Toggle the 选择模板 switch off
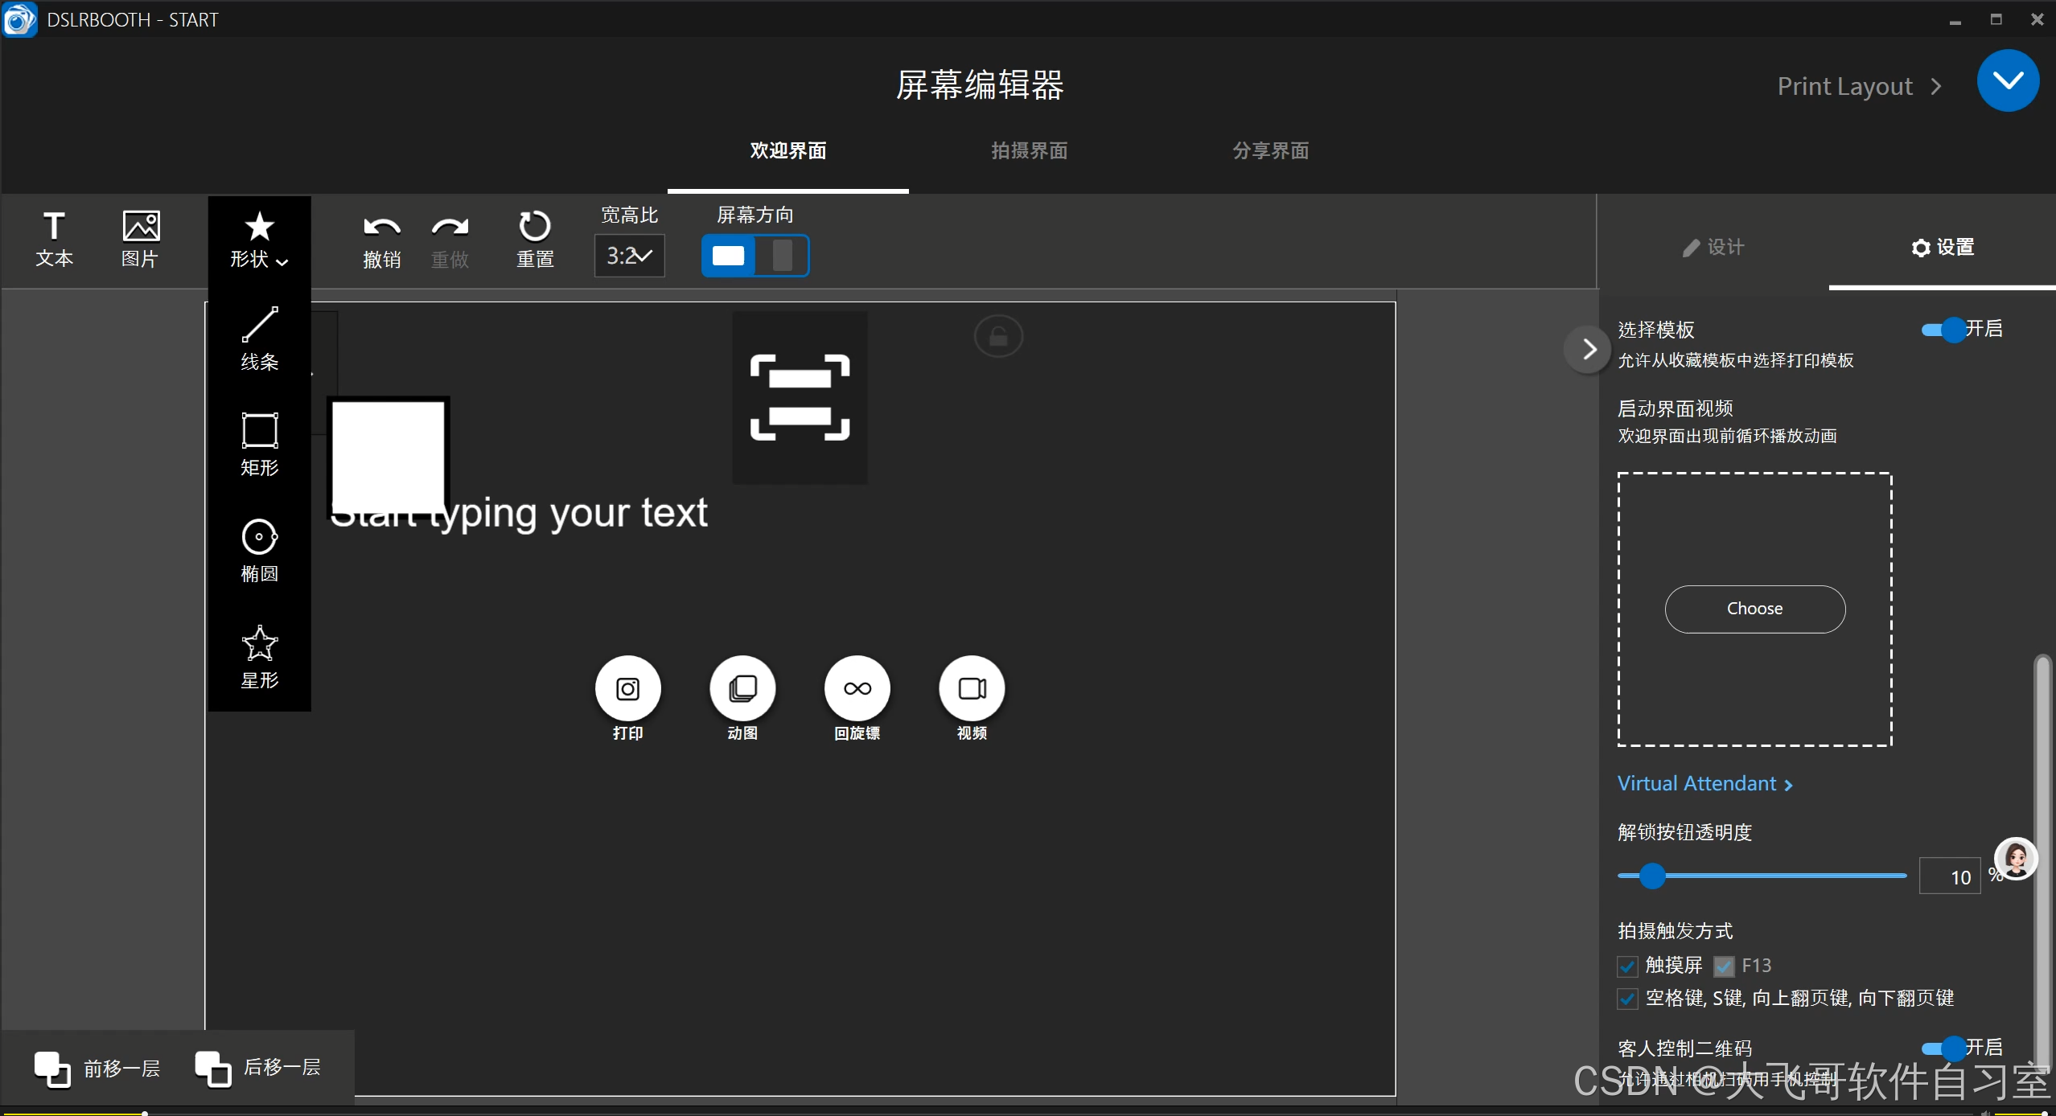The width and height of the screenshot is (2056, 1116). pyautogui.click(x=1943, y=330)
